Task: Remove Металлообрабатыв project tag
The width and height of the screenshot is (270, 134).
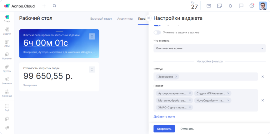Action: (x=190, y=101)
